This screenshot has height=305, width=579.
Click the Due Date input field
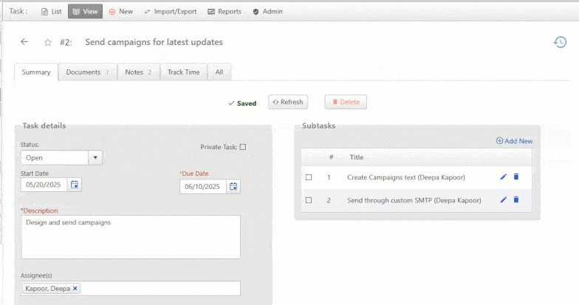(203, 186)
